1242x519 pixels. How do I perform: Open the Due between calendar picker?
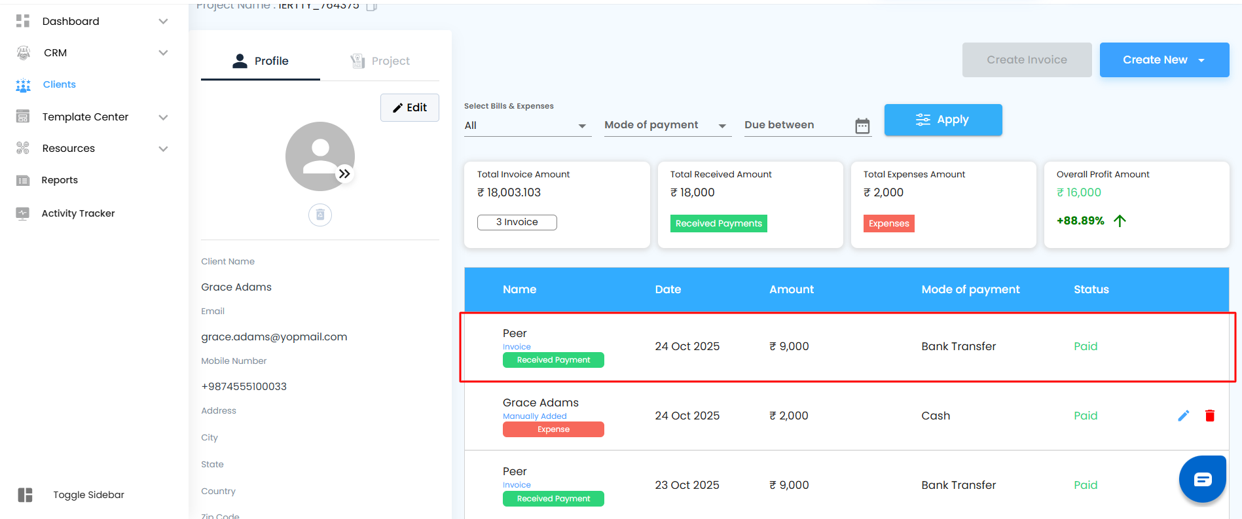[x=862, y=126]
